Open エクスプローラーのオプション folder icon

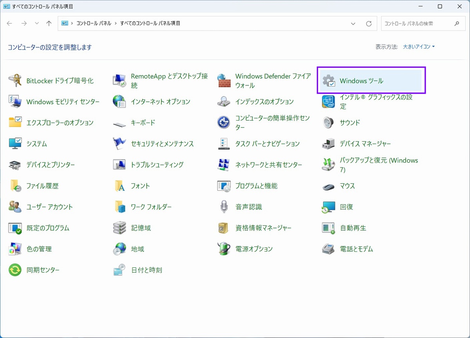tap(15, 123)
